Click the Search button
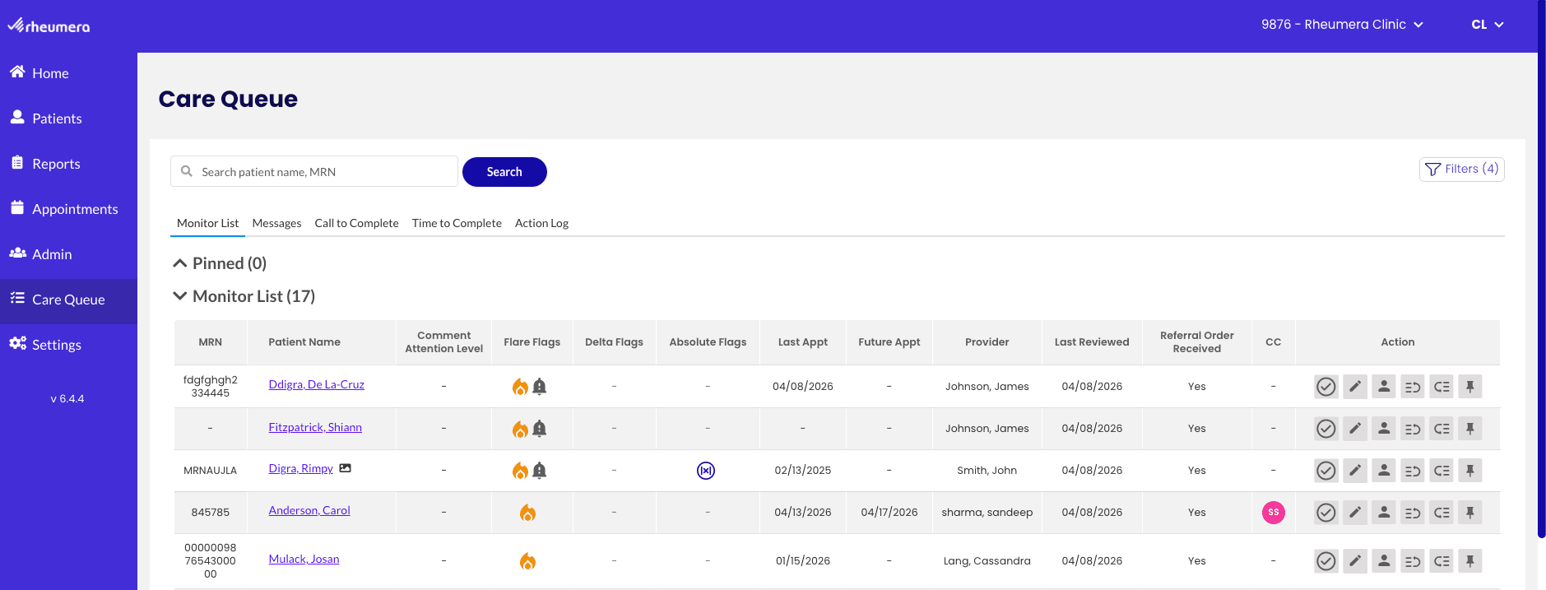Screen dimensions: 1546x590 (x=504, y=172)
